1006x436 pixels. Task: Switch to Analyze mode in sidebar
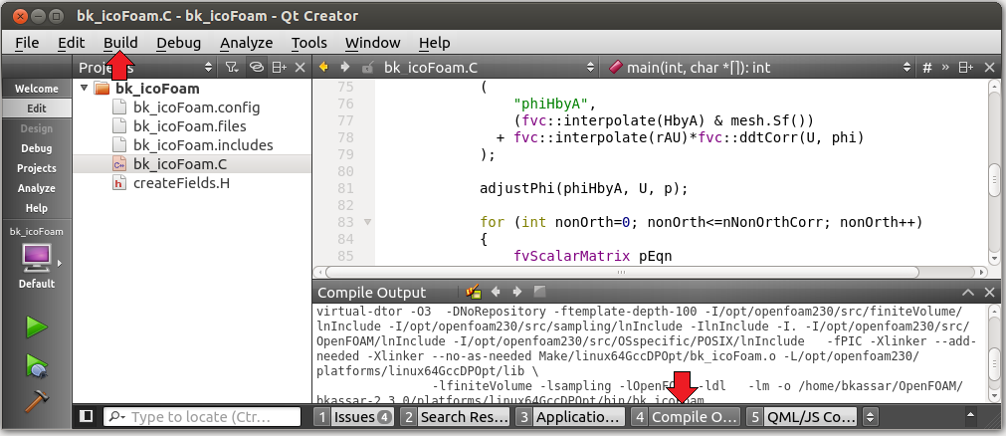click(37, 188)
